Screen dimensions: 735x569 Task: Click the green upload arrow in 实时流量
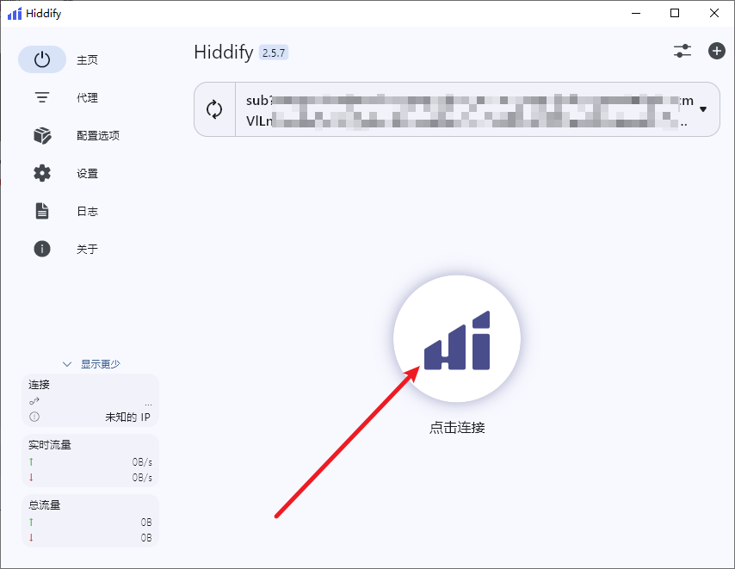click(x=31, y=461)
